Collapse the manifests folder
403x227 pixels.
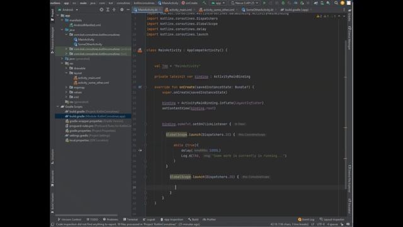click(x=62, y=20)
